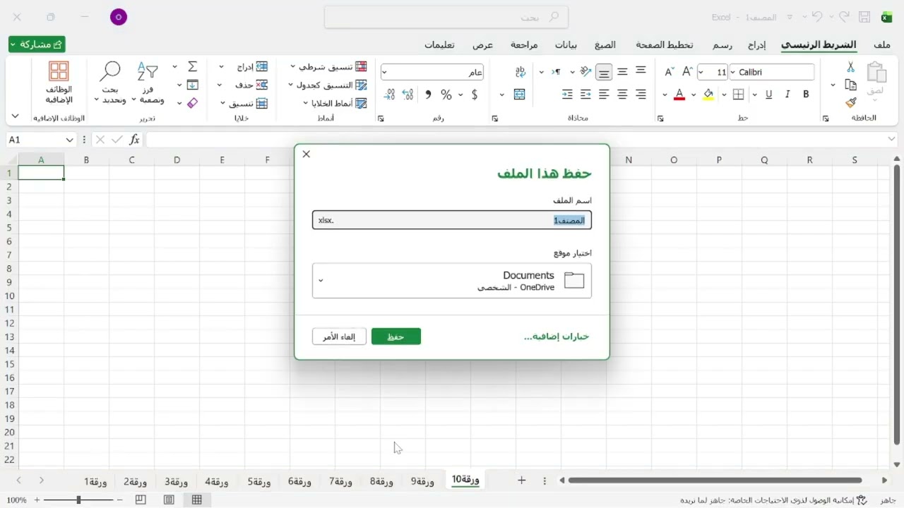Viewport: 904px width, 508px height.
Task: Toggle Italic formatting
Action: 787,94
